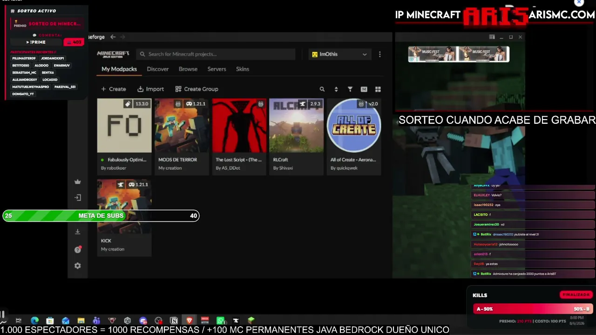Click the 'By AS_DDot' author text
This screenshot has height=335, width=596.
tap(228, 168)
